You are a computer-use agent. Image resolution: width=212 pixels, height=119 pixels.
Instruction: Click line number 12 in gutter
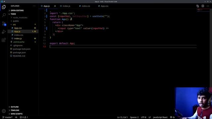tap(44, 44)
